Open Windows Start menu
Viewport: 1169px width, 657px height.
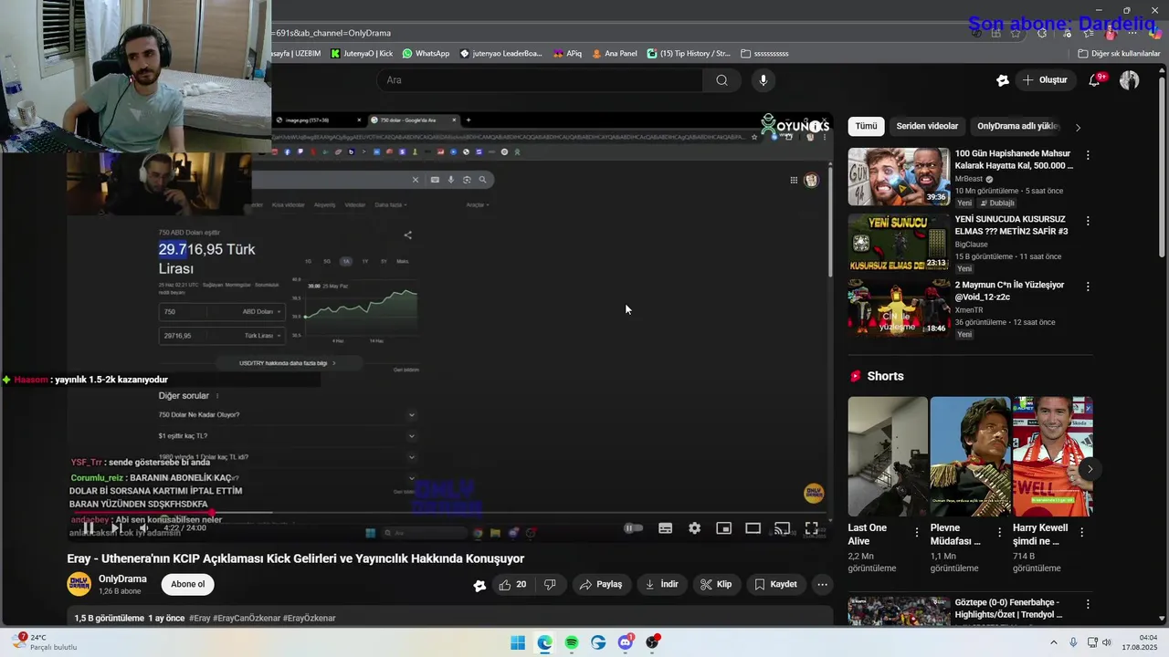click(x=518, y=642)
